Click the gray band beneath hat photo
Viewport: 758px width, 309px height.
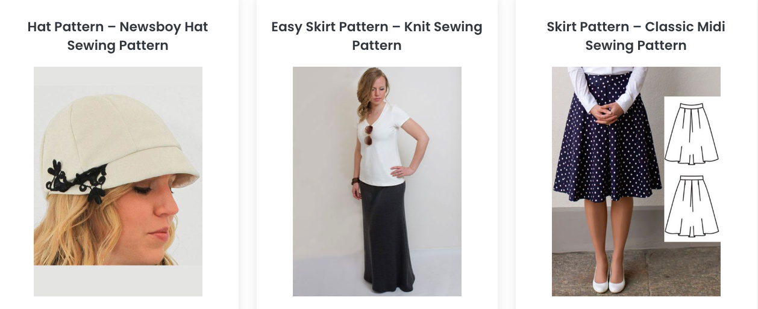118,281
